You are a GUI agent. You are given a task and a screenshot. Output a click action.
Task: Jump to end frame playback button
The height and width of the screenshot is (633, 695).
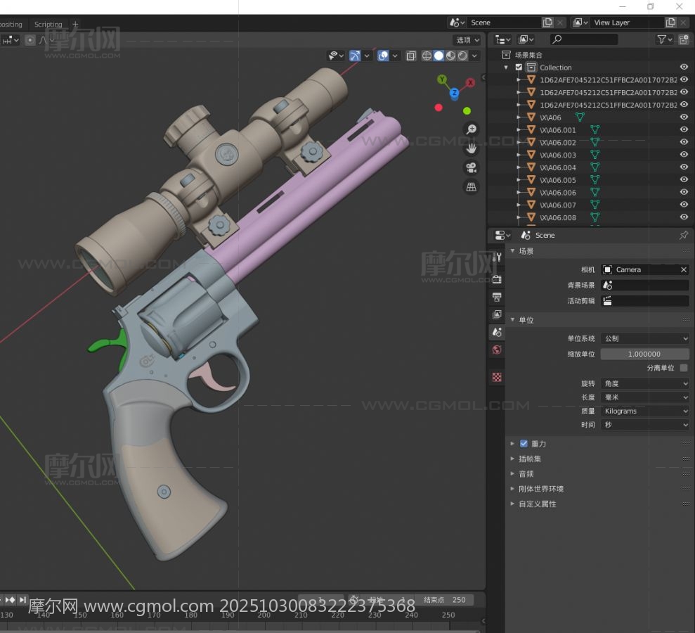(x=23, y=600)
